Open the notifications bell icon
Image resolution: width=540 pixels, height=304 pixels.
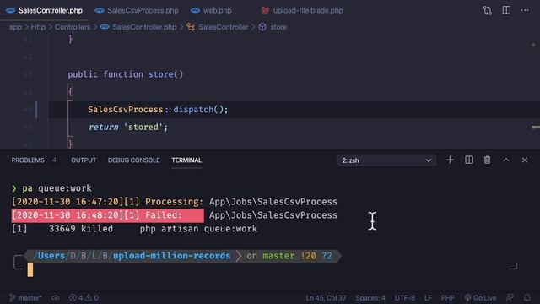coord(526,298)
